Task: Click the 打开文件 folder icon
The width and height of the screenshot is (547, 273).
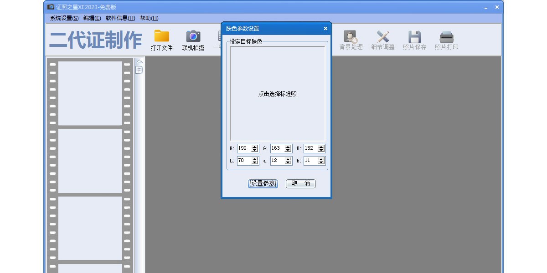Action: pos(161,37)
